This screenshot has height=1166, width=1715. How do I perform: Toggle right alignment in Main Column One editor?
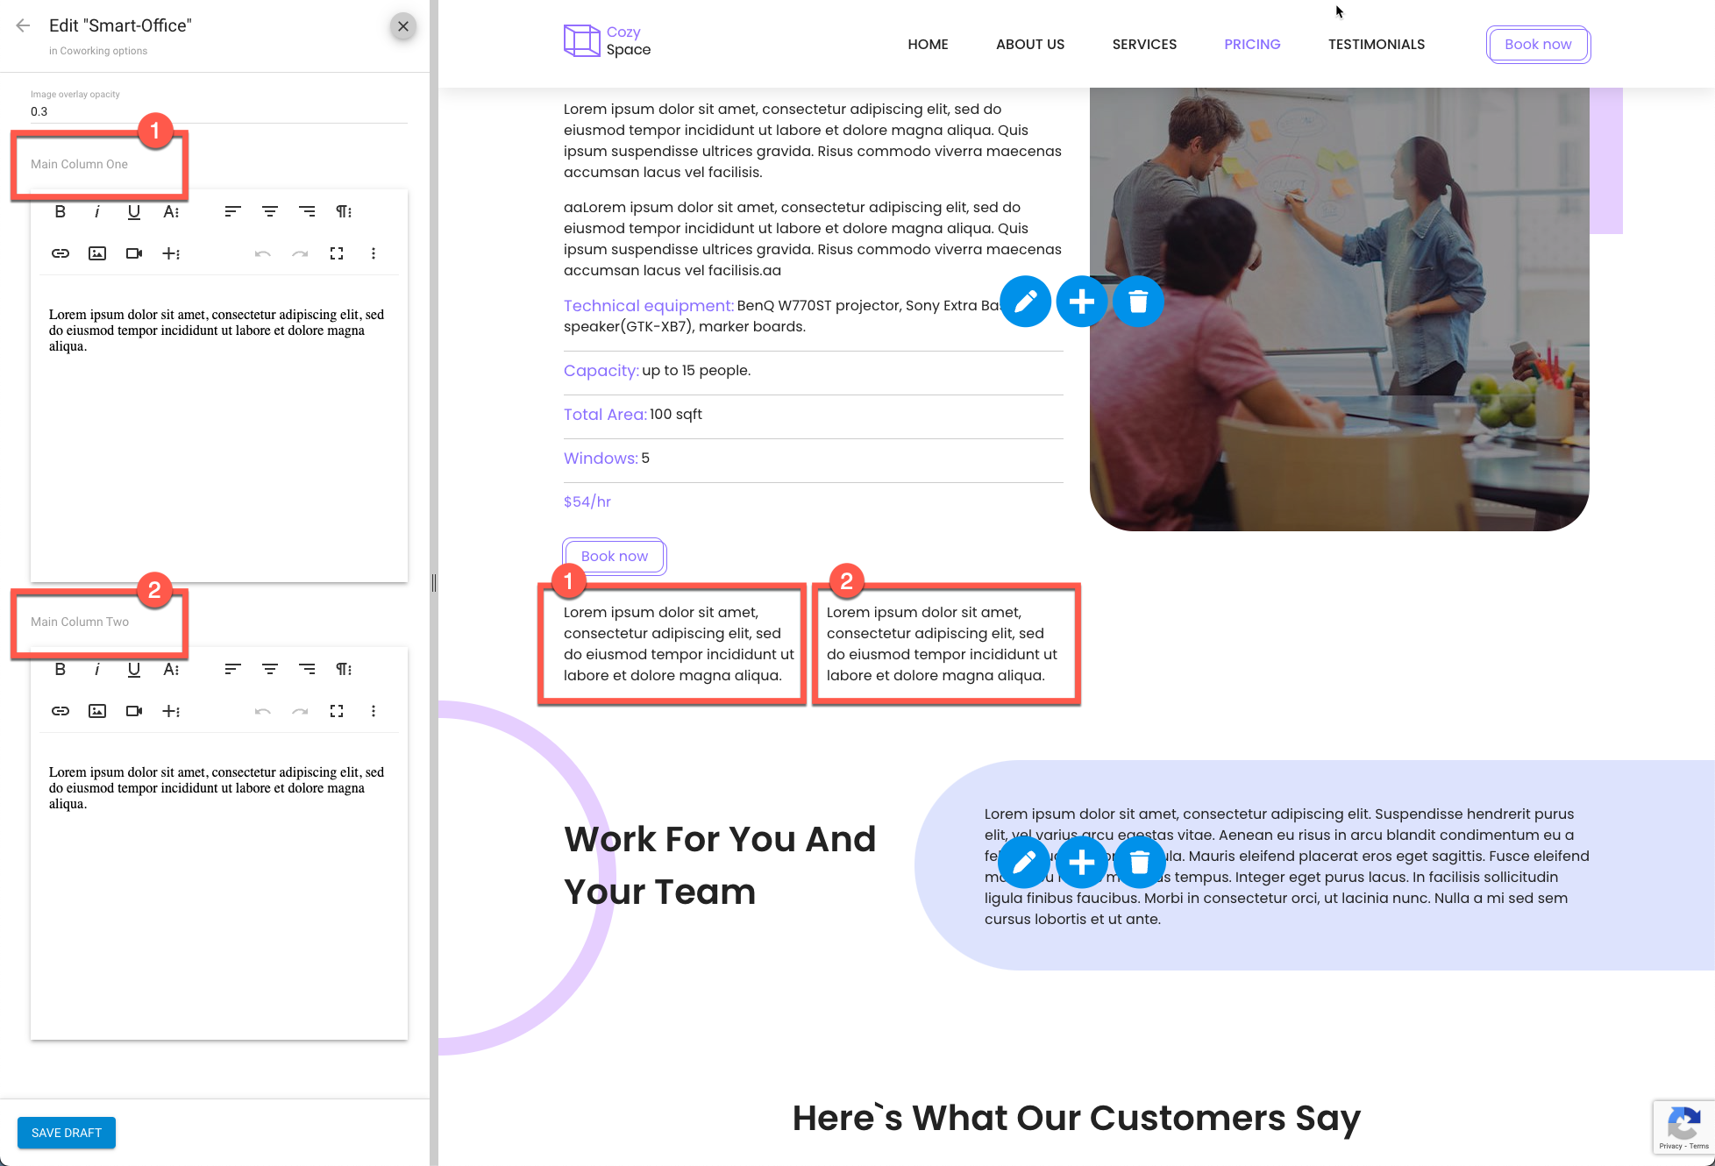[x=307, y=211]
